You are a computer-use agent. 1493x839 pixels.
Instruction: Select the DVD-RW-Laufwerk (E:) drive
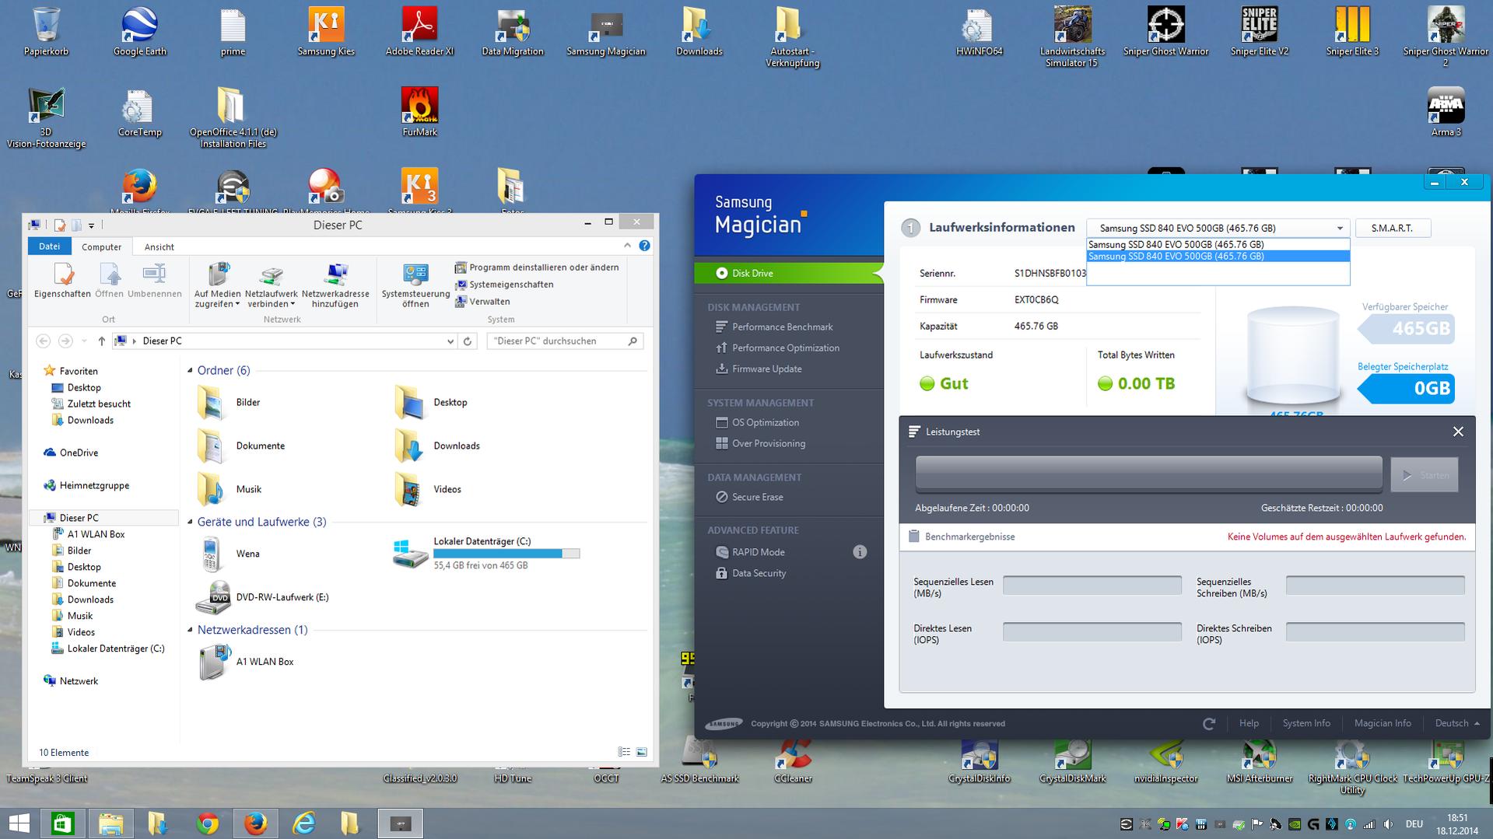262,597
